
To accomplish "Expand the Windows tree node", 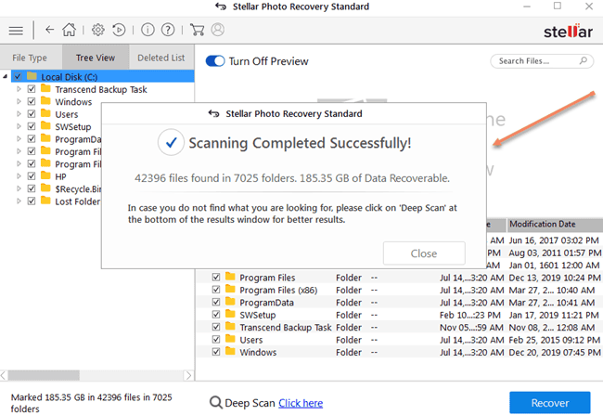I will click(x=19, y=101).
